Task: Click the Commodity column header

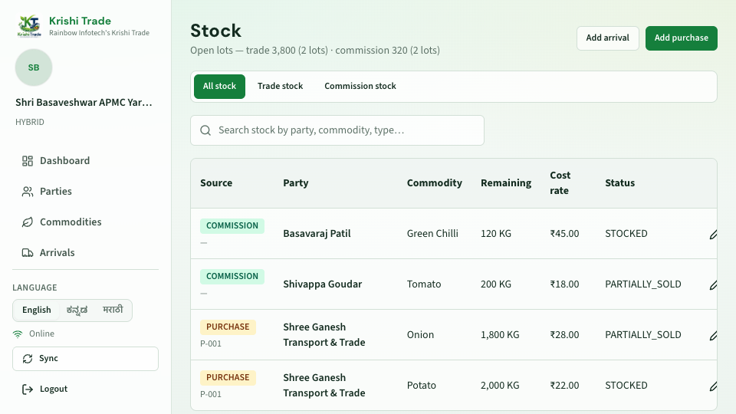Action: click(434, 183)
